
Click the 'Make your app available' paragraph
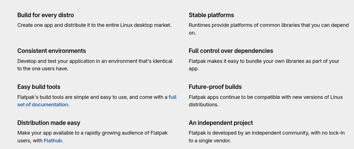click(93, 137)
